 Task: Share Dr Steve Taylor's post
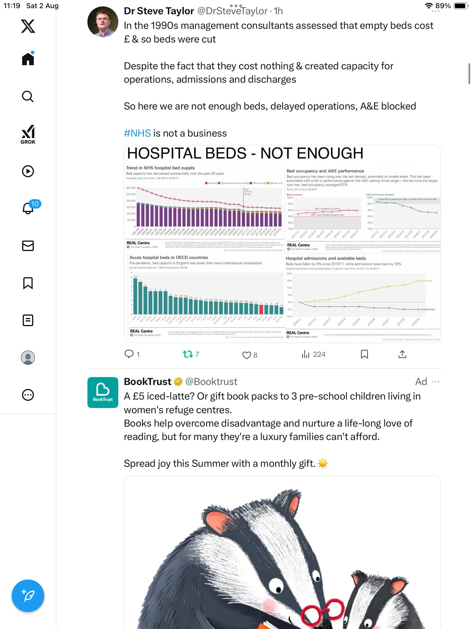tap(402, 354)
